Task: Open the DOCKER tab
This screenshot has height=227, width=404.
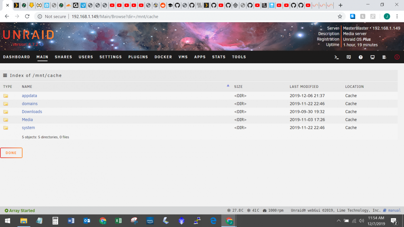Action: pos(163,57)
